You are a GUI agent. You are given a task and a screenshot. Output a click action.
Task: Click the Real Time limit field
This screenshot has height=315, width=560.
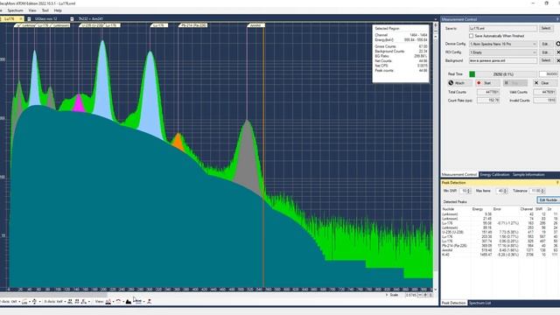click(549, 73)
